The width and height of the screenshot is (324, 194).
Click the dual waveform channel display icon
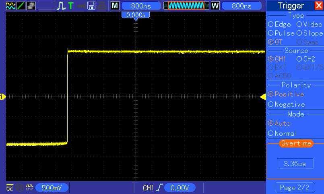[x=10, y=6]
